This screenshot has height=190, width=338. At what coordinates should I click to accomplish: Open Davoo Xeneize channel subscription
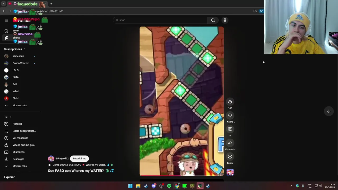20,63
